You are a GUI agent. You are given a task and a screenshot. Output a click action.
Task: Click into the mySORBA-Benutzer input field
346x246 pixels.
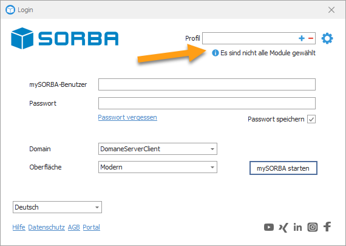click(x=207, y=84)
